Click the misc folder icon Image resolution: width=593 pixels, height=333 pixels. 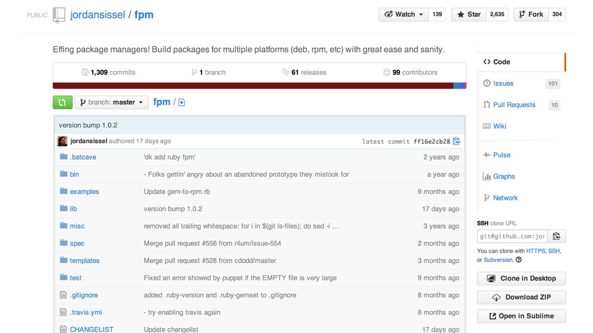(x=64, y=226)
